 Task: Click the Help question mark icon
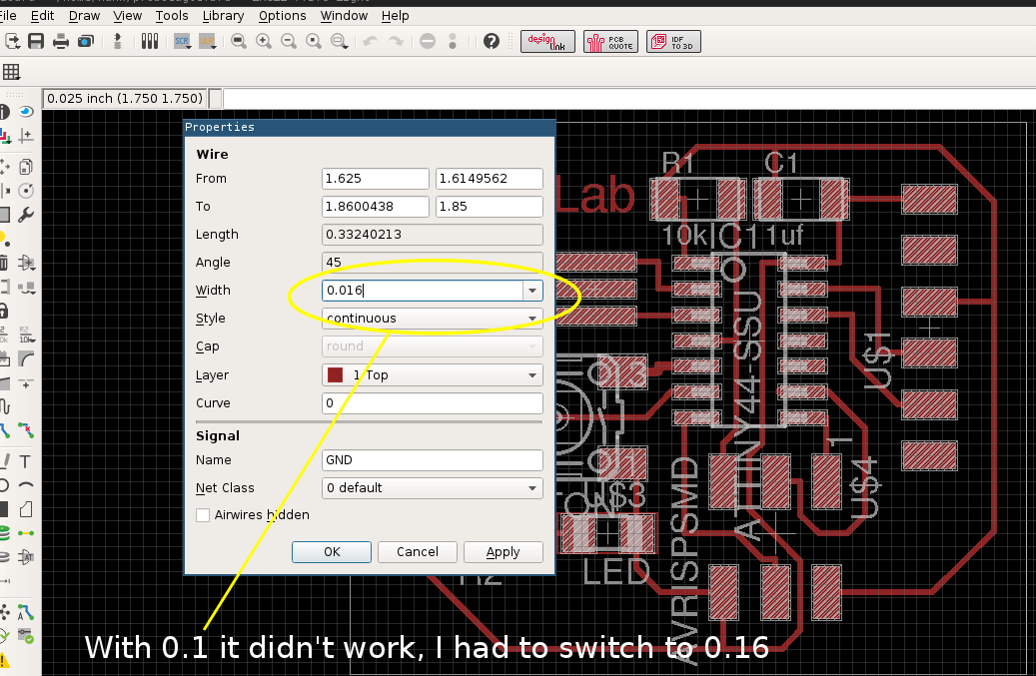point(491,42)
